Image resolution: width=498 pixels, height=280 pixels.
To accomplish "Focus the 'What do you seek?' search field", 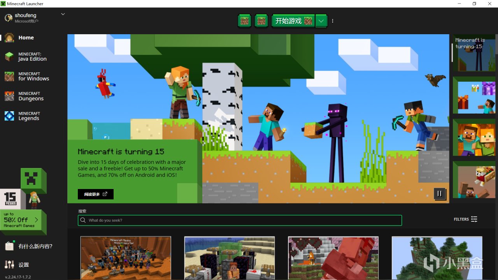I will click(240, 220).
